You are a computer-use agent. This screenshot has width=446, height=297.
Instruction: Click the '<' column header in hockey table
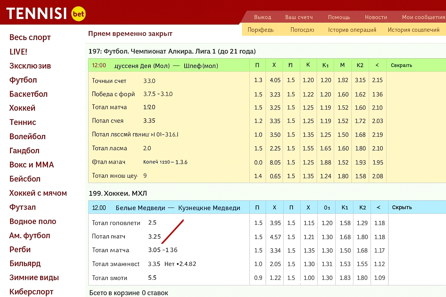coord(378,207)
